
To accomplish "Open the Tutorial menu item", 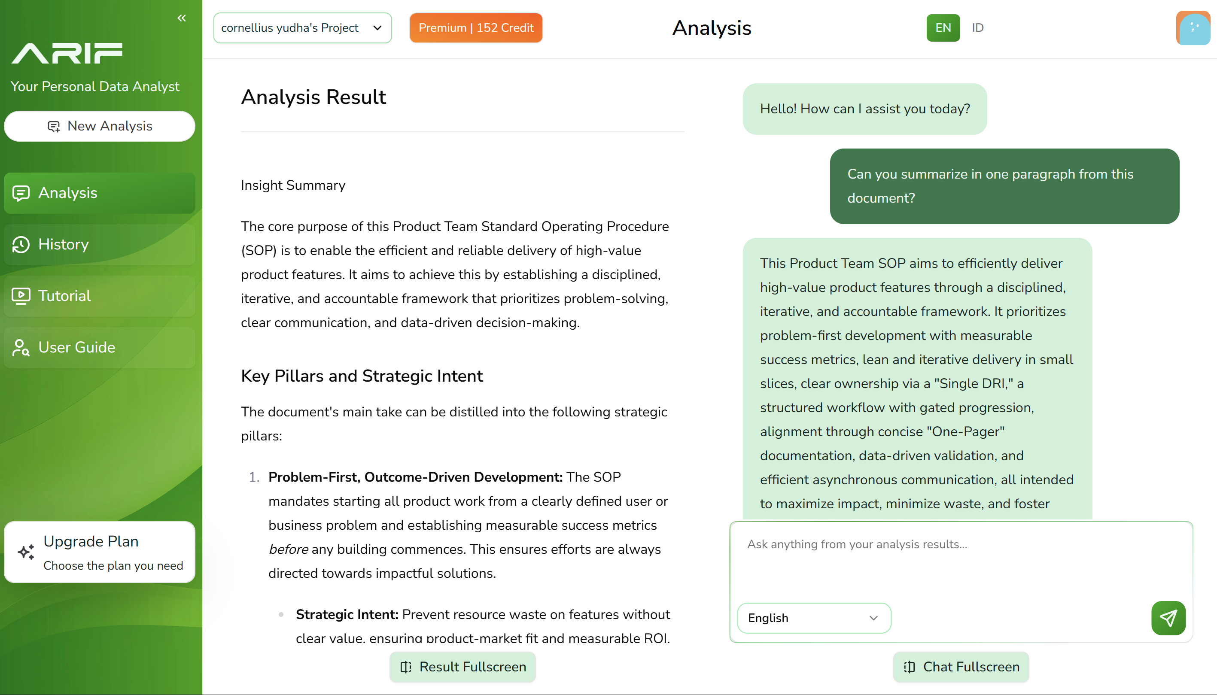I will (x=99, y=296).
